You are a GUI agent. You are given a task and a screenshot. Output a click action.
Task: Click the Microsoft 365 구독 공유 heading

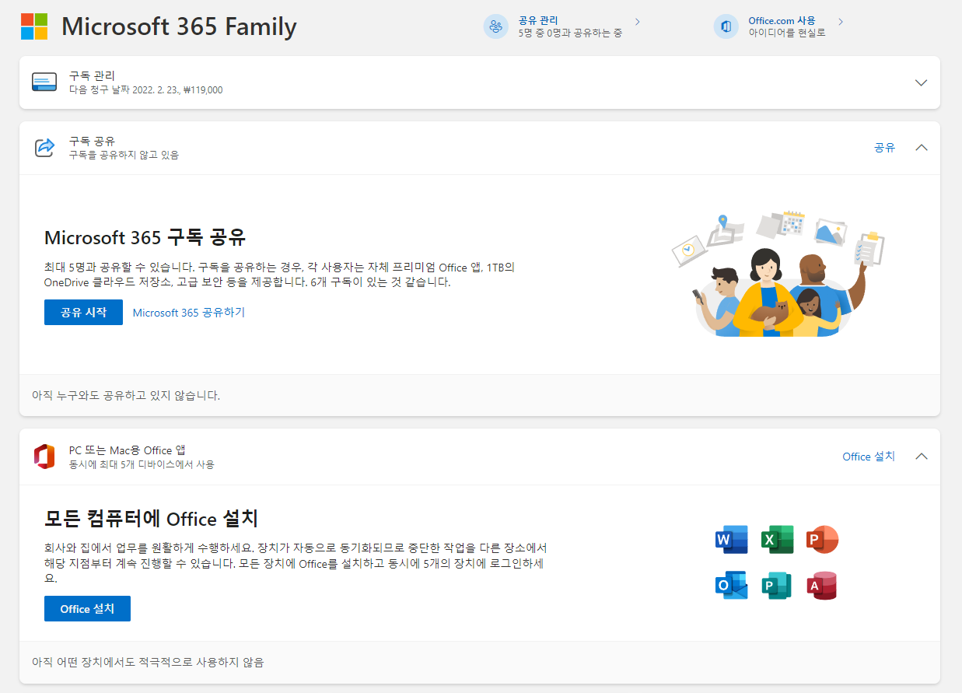[x=145, y=238]
